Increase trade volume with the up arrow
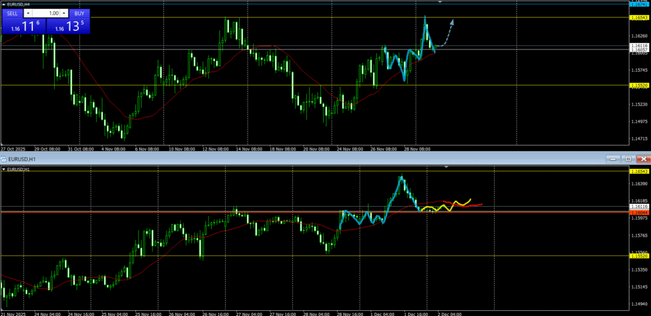 point(64,13)
